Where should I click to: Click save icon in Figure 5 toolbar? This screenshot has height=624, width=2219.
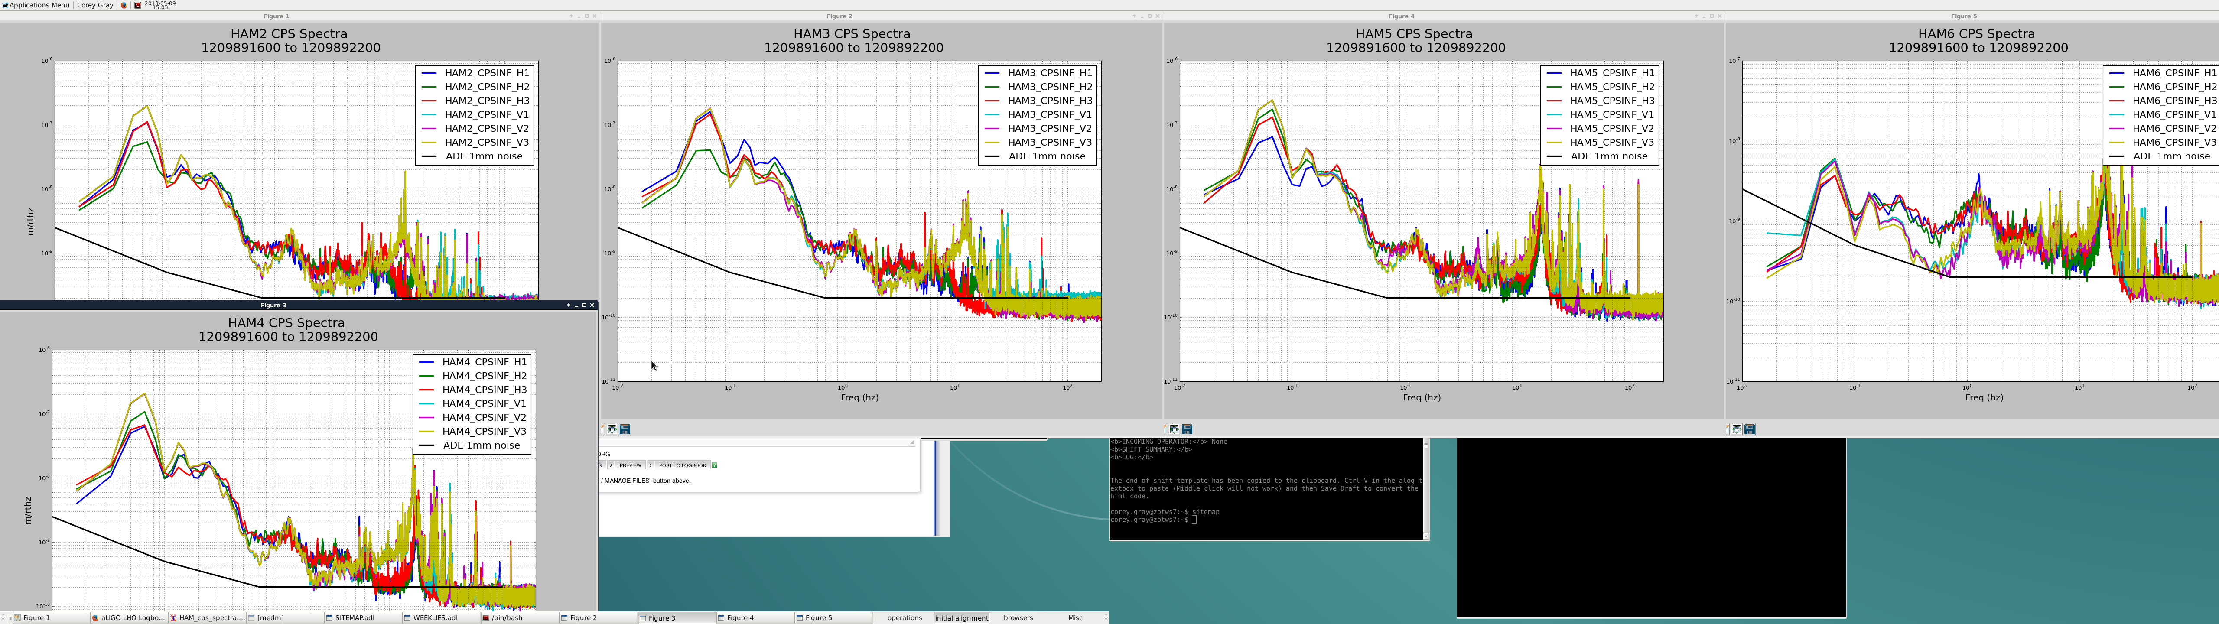1750,429
